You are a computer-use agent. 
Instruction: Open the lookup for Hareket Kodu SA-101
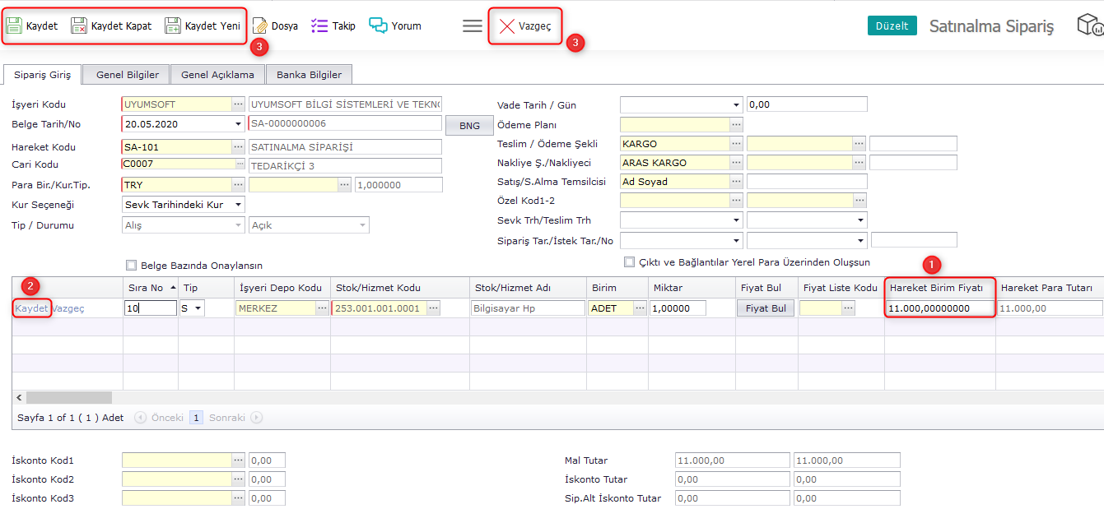click(x=238, y=147)
